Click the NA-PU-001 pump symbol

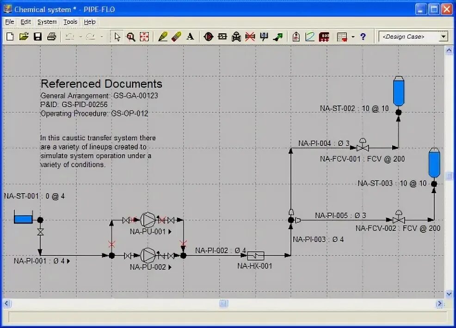pyautogui.click(x=148, y=220)
